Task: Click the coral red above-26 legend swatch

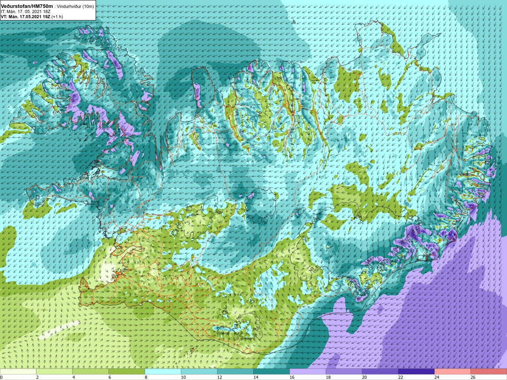Action: coord(489,372)
